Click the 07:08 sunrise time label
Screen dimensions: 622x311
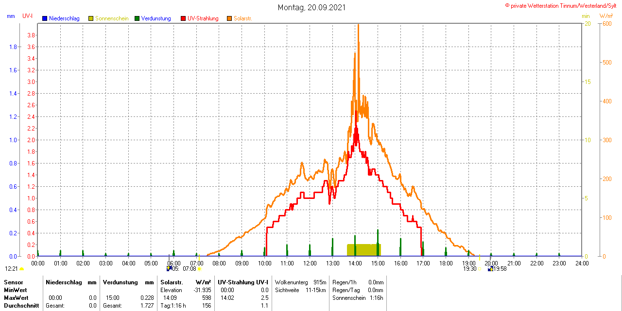190,269
